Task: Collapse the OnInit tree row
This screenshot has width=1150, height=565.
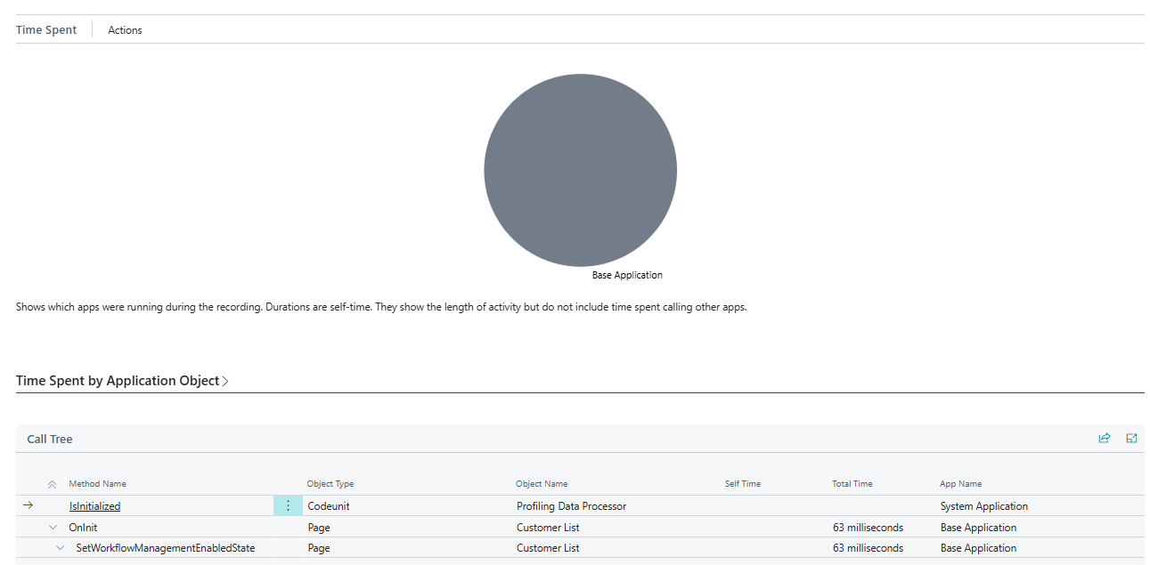Action: [52, 527]
